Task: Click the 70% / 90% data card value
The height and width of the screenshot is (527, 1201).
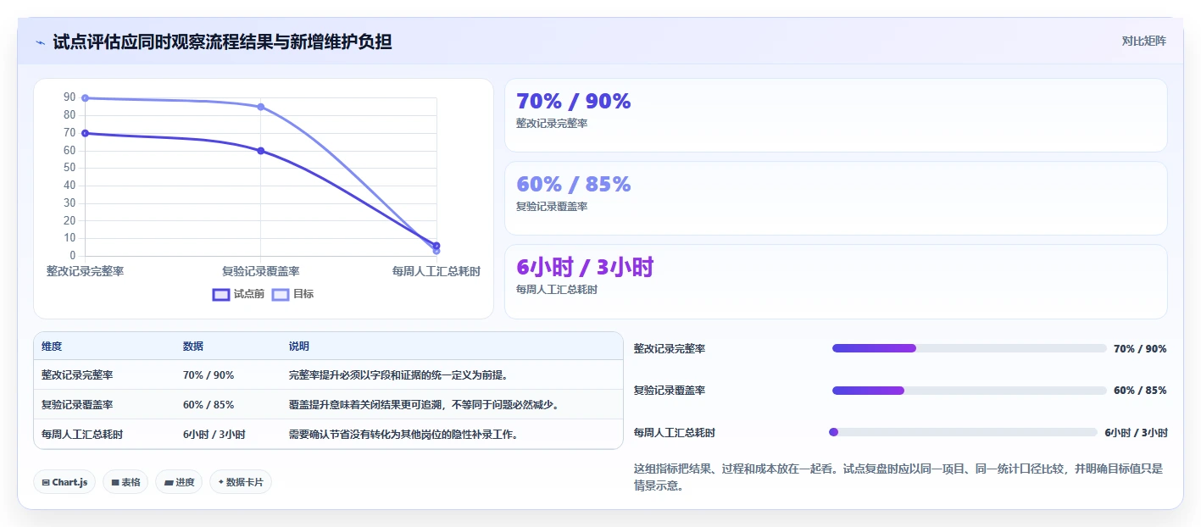Action: 574,102
